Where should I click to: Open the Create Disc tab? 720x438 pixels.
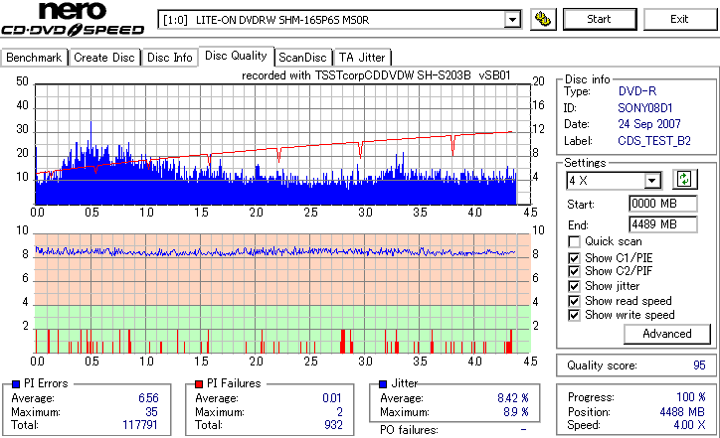(x=104, y=58)
